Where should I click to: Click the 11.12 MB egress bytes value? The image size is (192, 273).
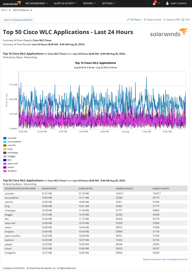[84, 219]
